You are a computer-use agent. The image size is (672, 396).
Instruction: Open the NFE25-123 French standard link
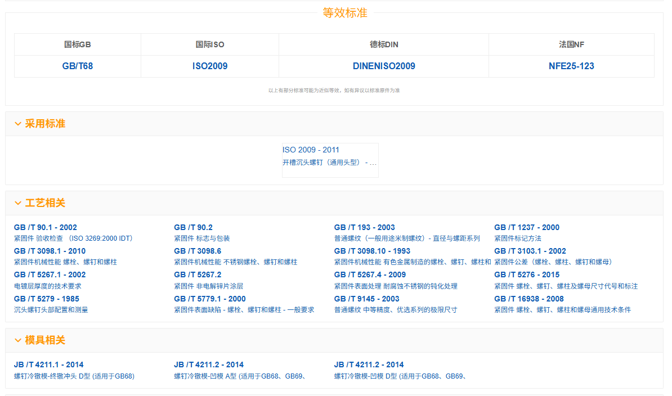tap(571, 66)
